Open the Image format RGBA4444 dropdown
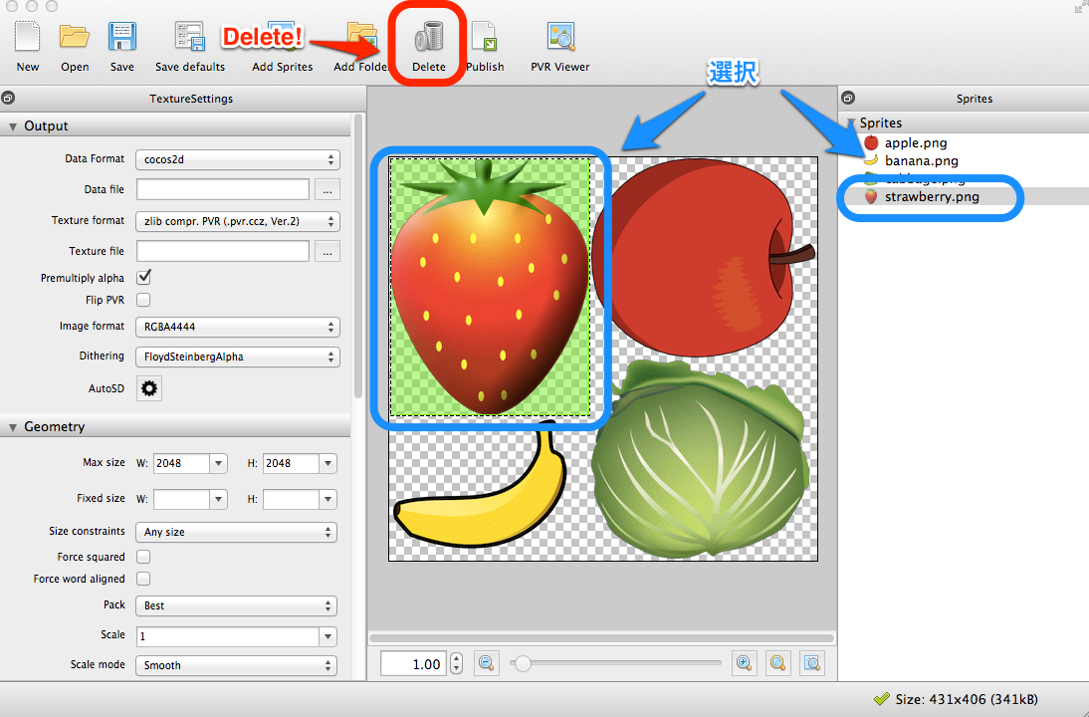The height and width of the screenshot is (717, 1089). pos(238,327)
